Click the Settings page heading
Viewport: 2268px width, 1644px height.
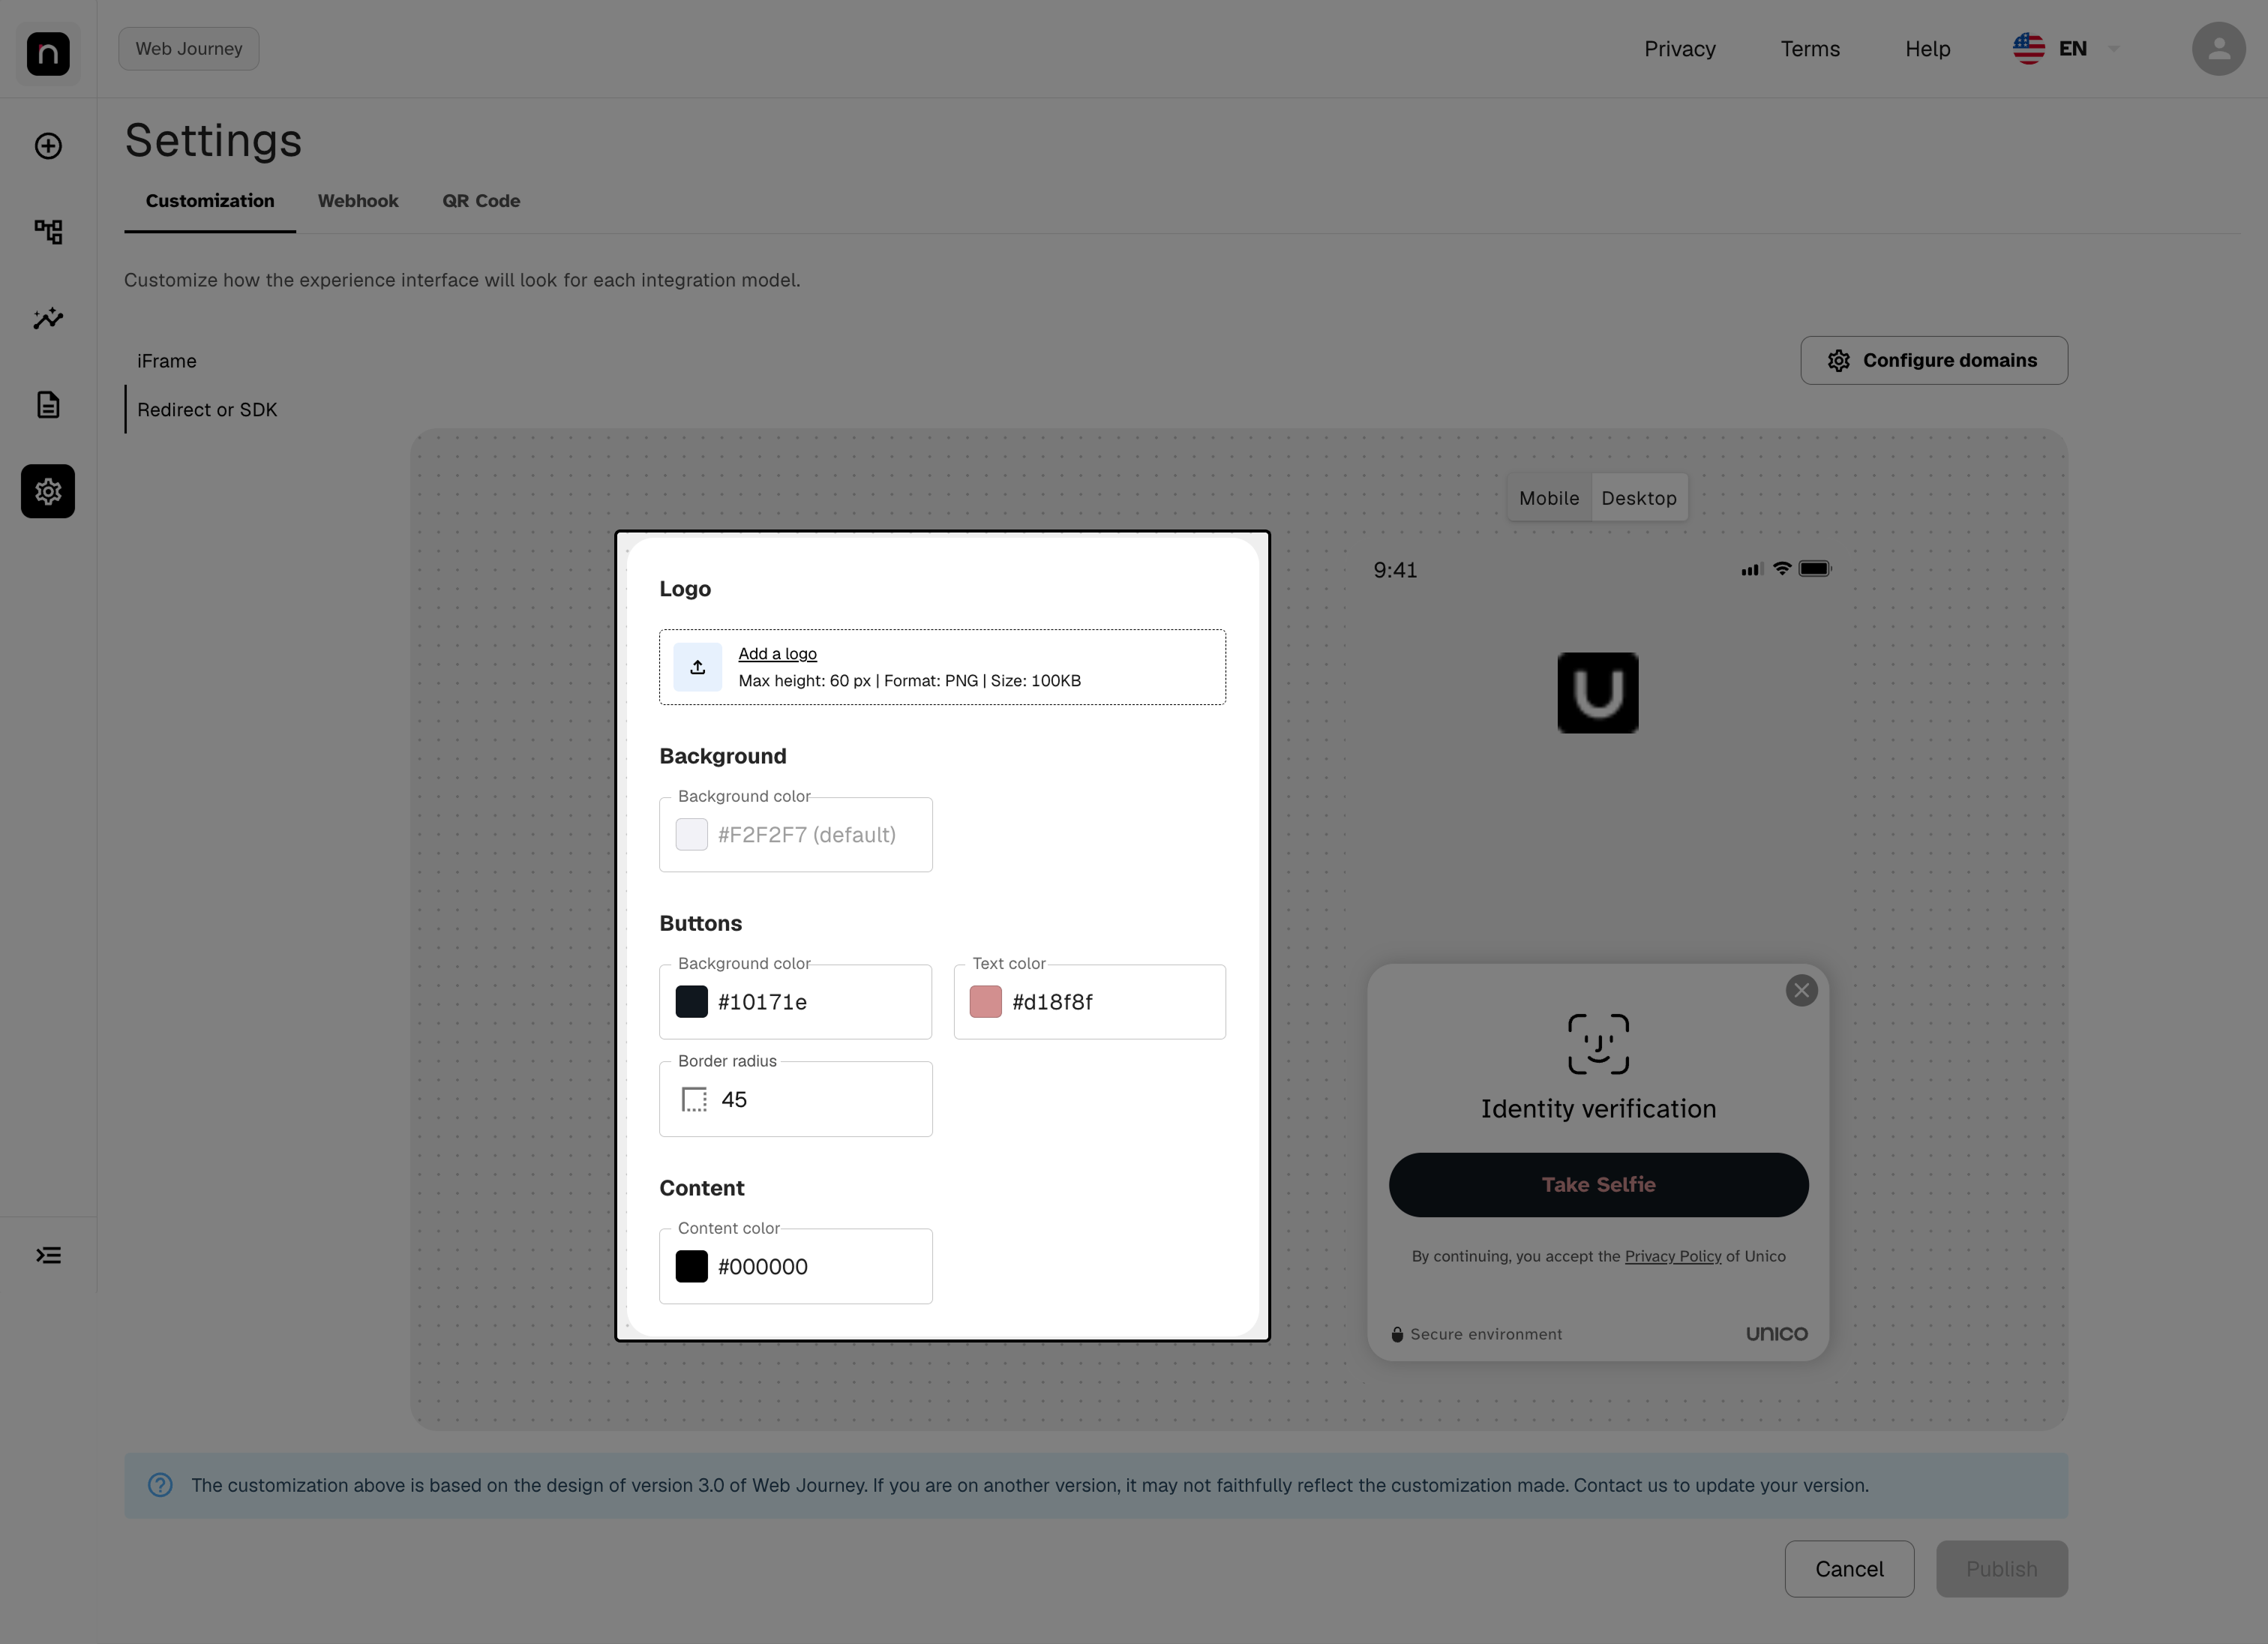[213, 140]
